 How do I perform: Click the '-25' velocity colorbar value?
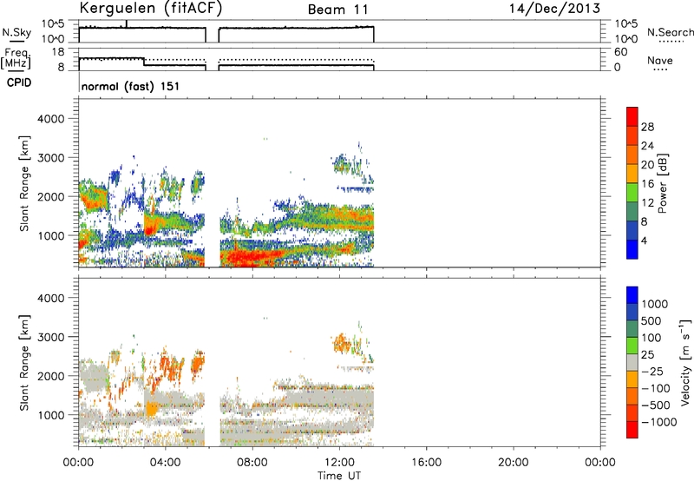tap(651, 372)
